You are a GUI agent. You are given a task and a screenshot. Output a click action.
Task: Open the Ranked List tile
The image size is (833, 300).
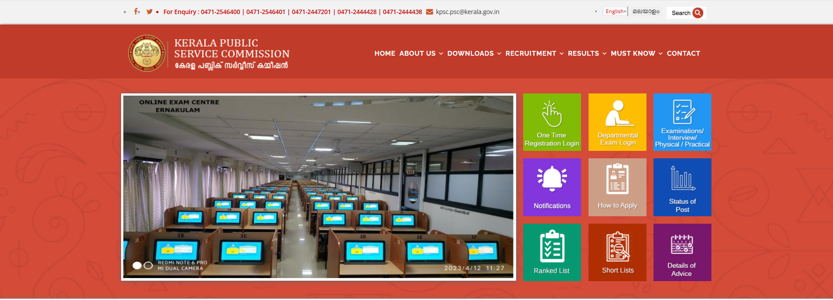tap(552, 252)
